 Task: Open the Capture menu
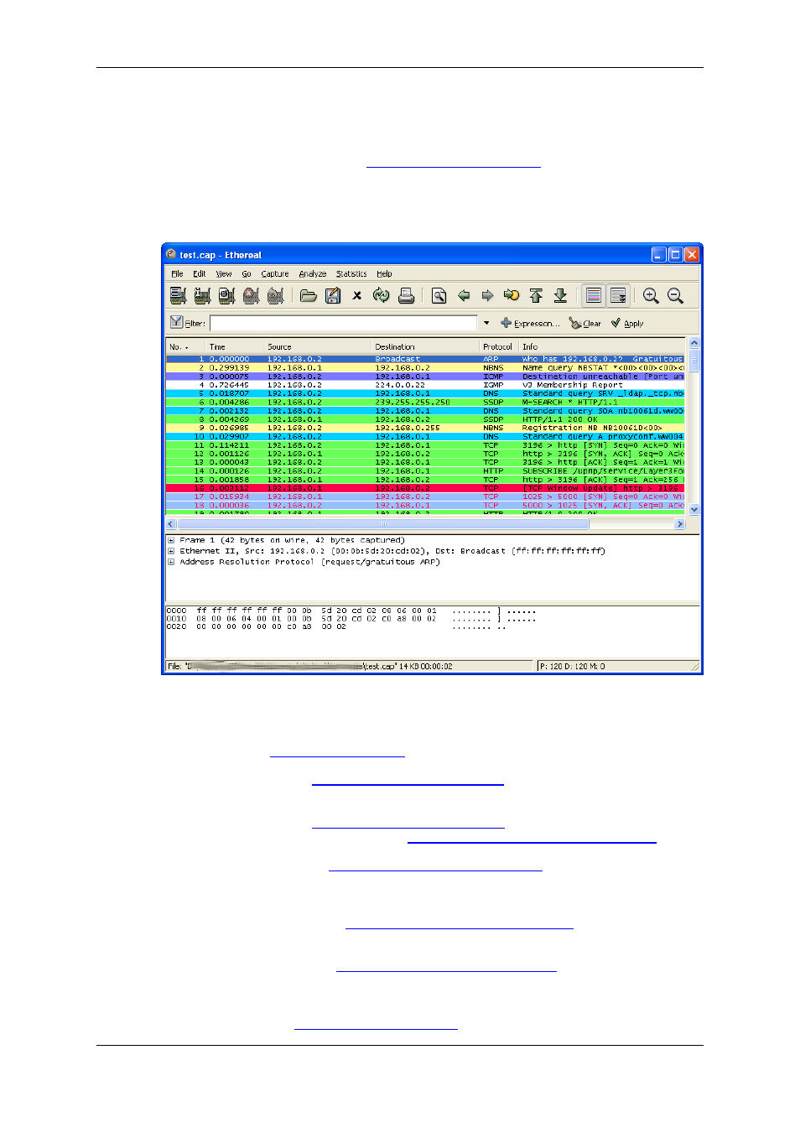tap(275, 273)
